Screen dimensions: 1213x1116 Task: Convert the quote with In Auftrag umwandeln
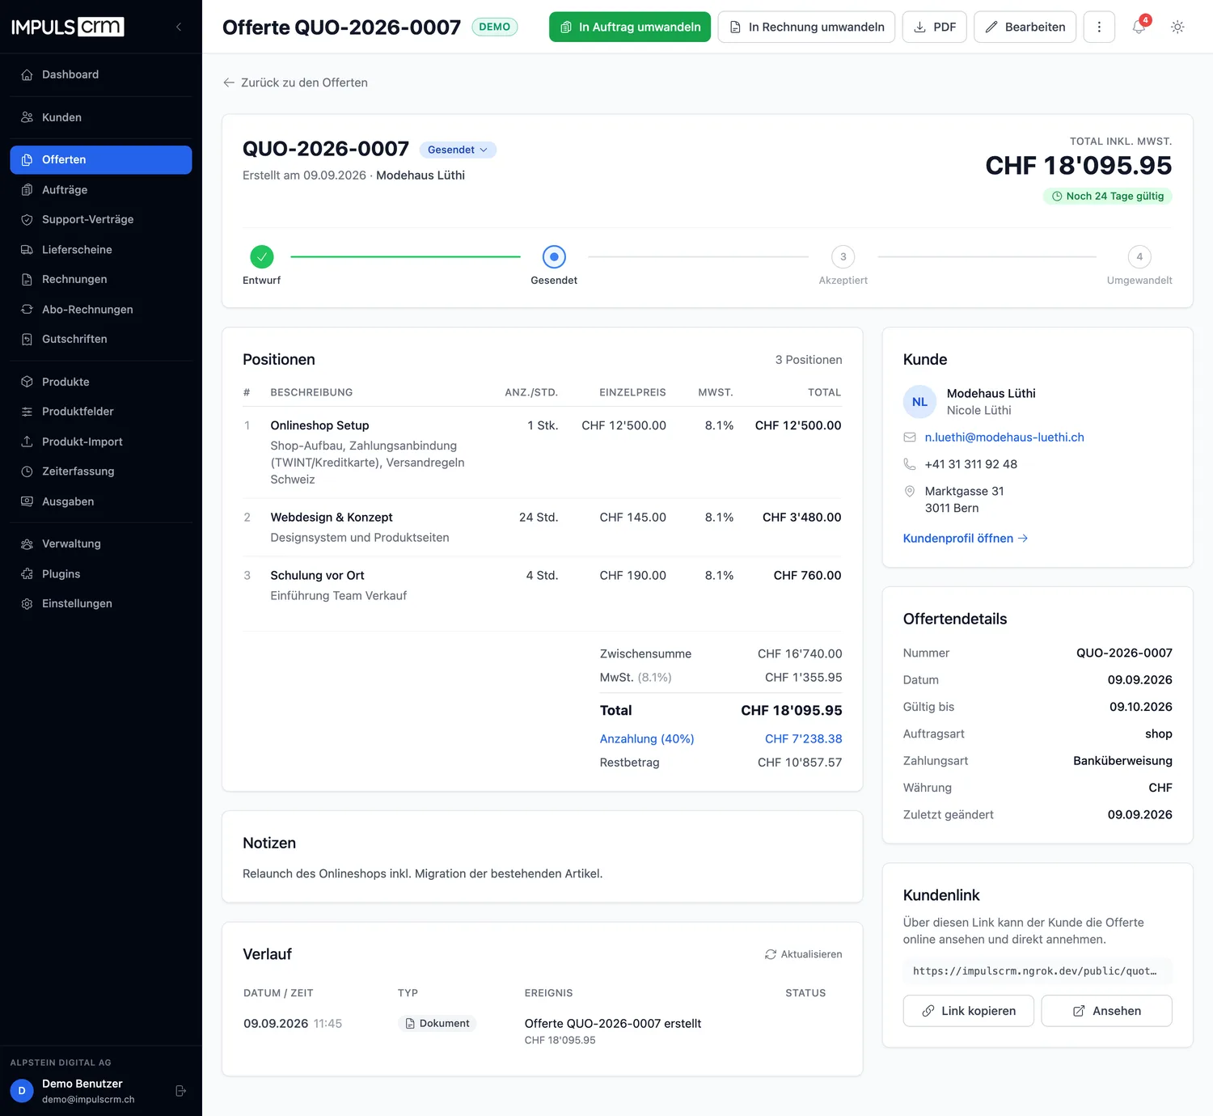coord(630,27)
